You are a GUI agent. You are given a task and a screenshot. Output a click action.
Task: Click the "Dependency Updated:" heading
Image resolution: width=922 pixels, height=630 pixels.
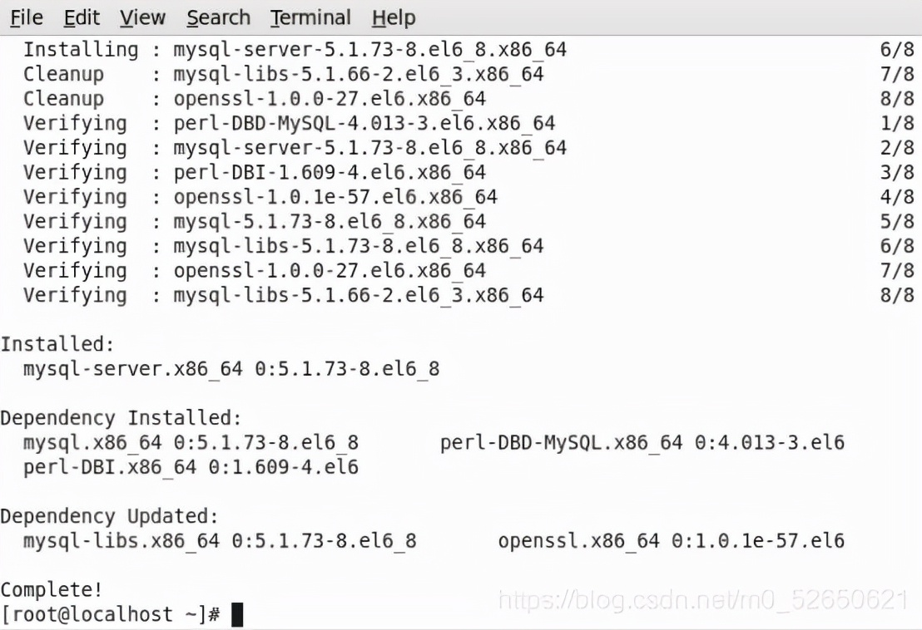click(x=109, y=516)
